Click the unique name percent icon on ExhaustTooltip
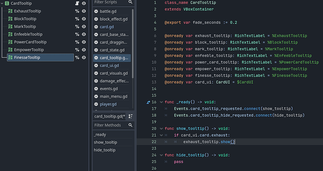Screen dimensions: 323x171 tap(77, 11)
